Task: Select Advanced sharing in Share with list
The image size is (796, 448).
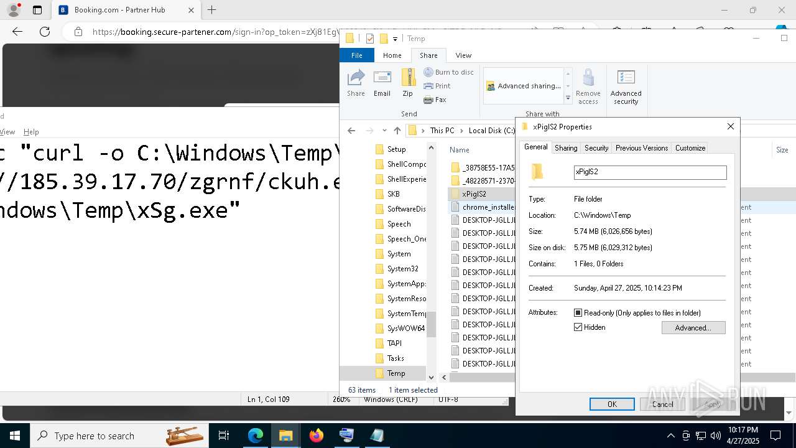Action: click(x=524, y=86)
